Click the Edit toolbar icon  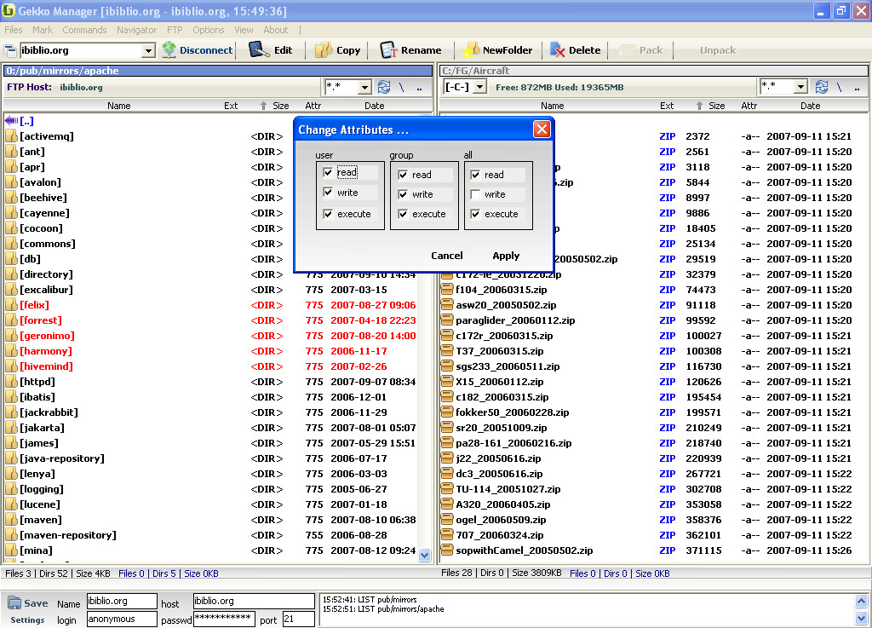click(259, 50)
